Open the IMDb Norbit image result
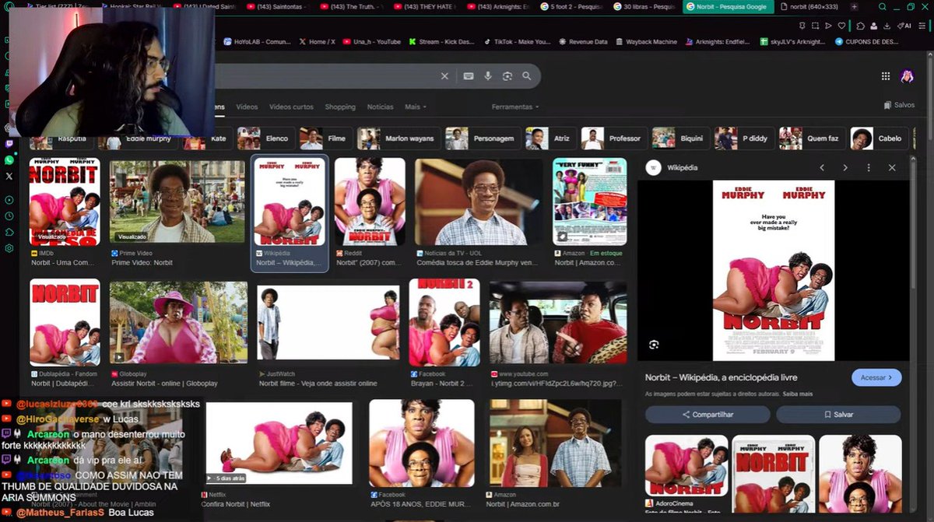Screen dimensions: 934x522 click(65, 201)
